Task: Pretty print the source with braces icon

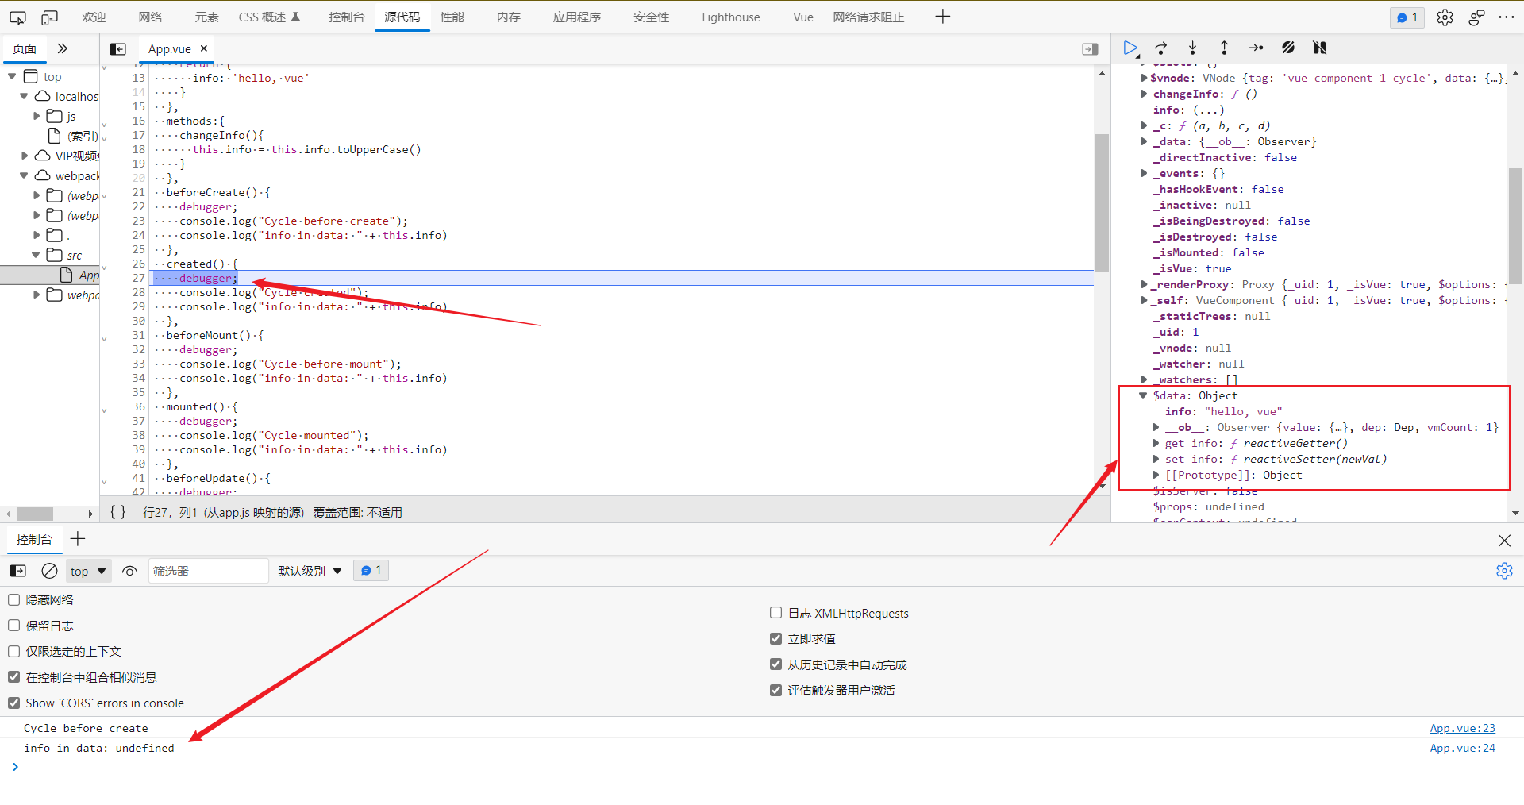Action: [117, 512]
